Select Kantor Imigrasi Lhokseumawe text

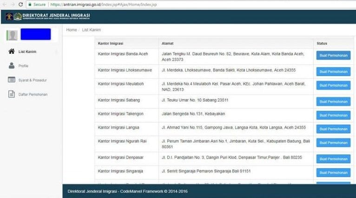coord(125,70)
